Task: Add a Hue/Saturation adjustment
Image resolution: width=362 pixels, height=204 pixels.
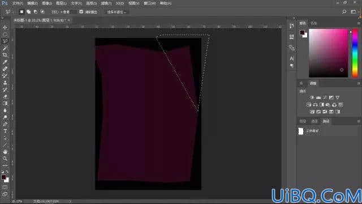Action: [309, 104]
